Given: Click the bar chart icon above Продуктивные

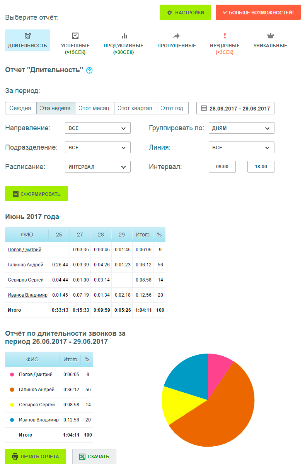Looking at the screenshot, I should click(124, 36).
